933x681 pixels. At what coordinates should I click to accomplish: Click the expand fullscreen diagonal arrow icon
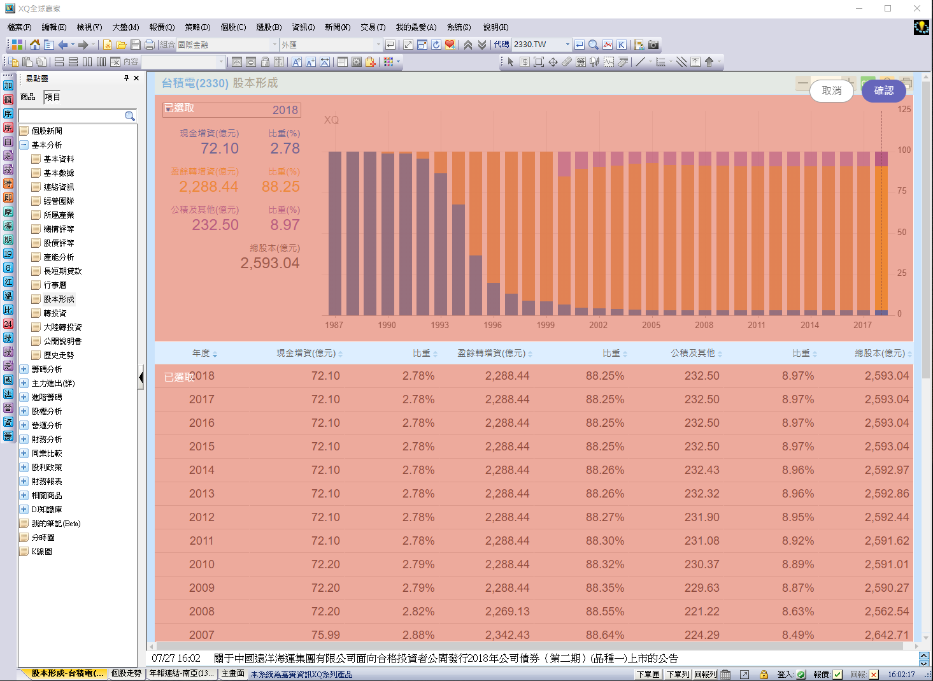pos(408,45)
